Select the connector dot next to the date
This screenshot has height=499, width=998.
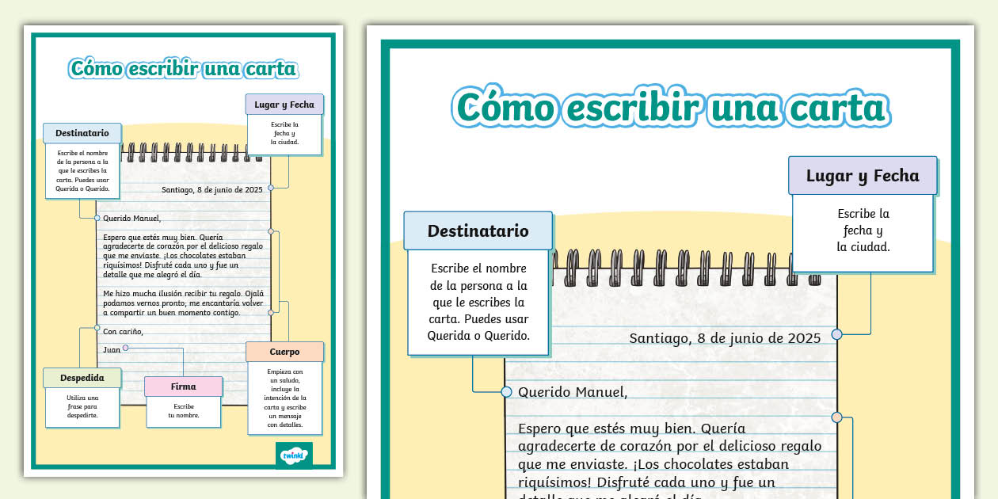click(271, 189)
